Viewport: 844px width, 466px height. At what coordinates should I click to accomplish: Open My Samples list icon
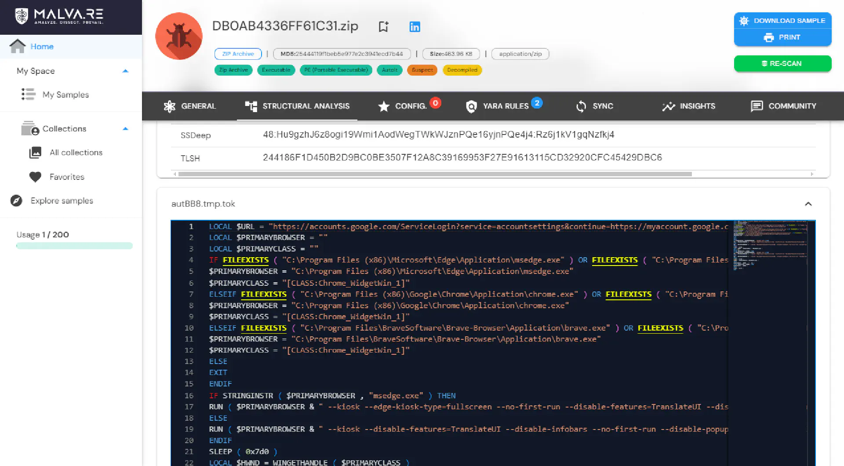(x=29, y=95)
